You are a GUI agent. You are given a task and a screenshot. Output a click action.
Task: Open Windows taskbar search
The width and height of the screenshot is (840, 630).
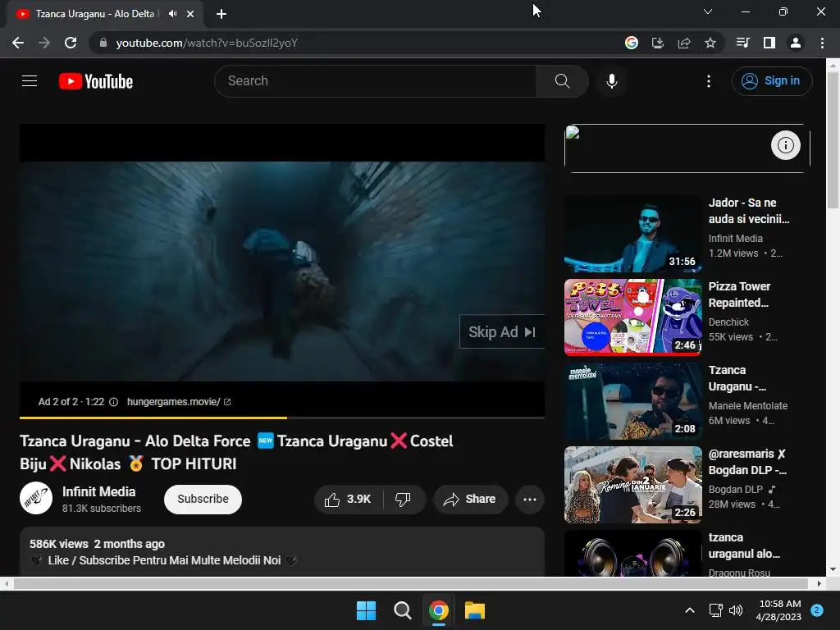(x=402, y=610)
